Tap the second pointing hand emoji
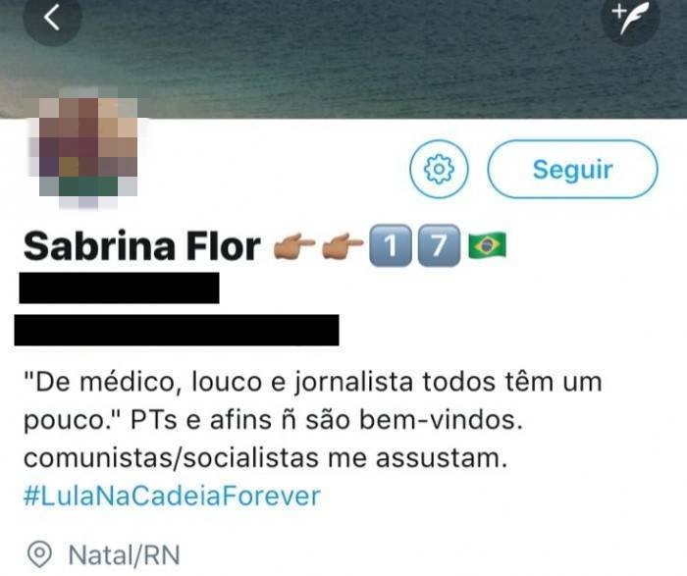 343,245
